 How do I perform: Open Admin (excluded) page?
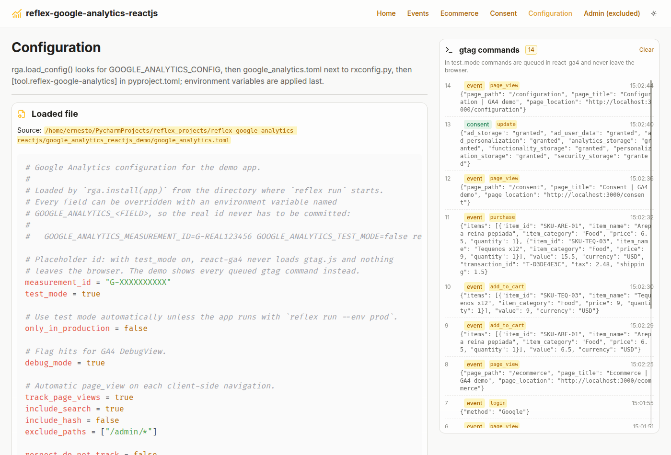click(x=612, y=13)
